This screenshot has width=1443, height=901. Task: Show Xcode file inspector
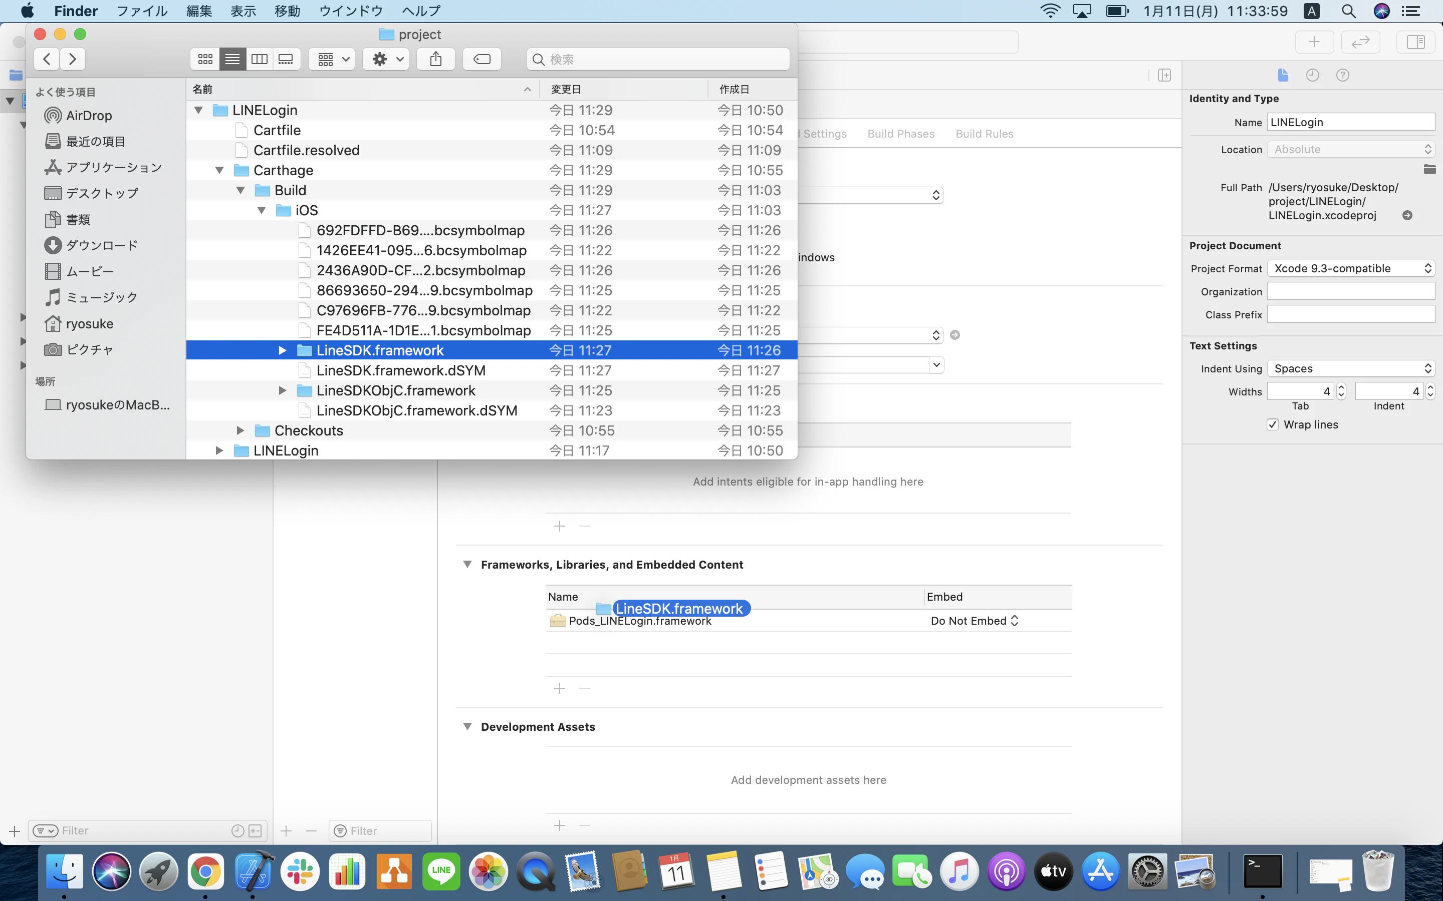click(x=1283, y=75)
